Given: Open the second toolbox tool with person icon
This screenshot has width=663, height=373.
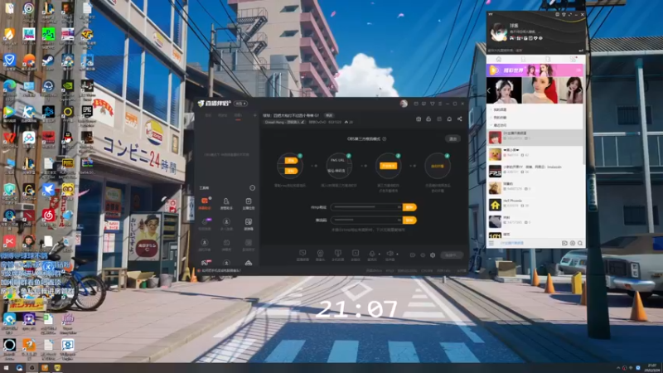Looking at the screenshot, I should tap(226, 203).
